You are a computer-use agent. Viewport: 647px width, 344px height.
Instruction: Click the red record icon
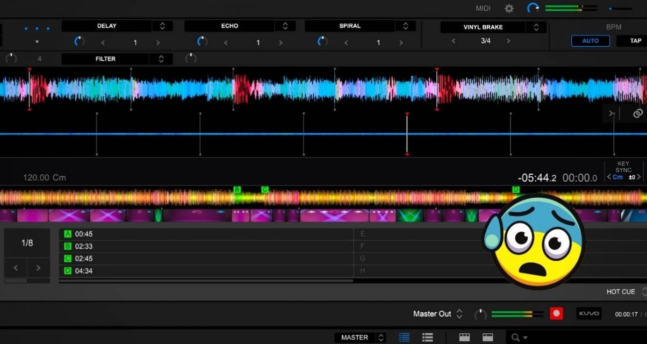point(557,313)
